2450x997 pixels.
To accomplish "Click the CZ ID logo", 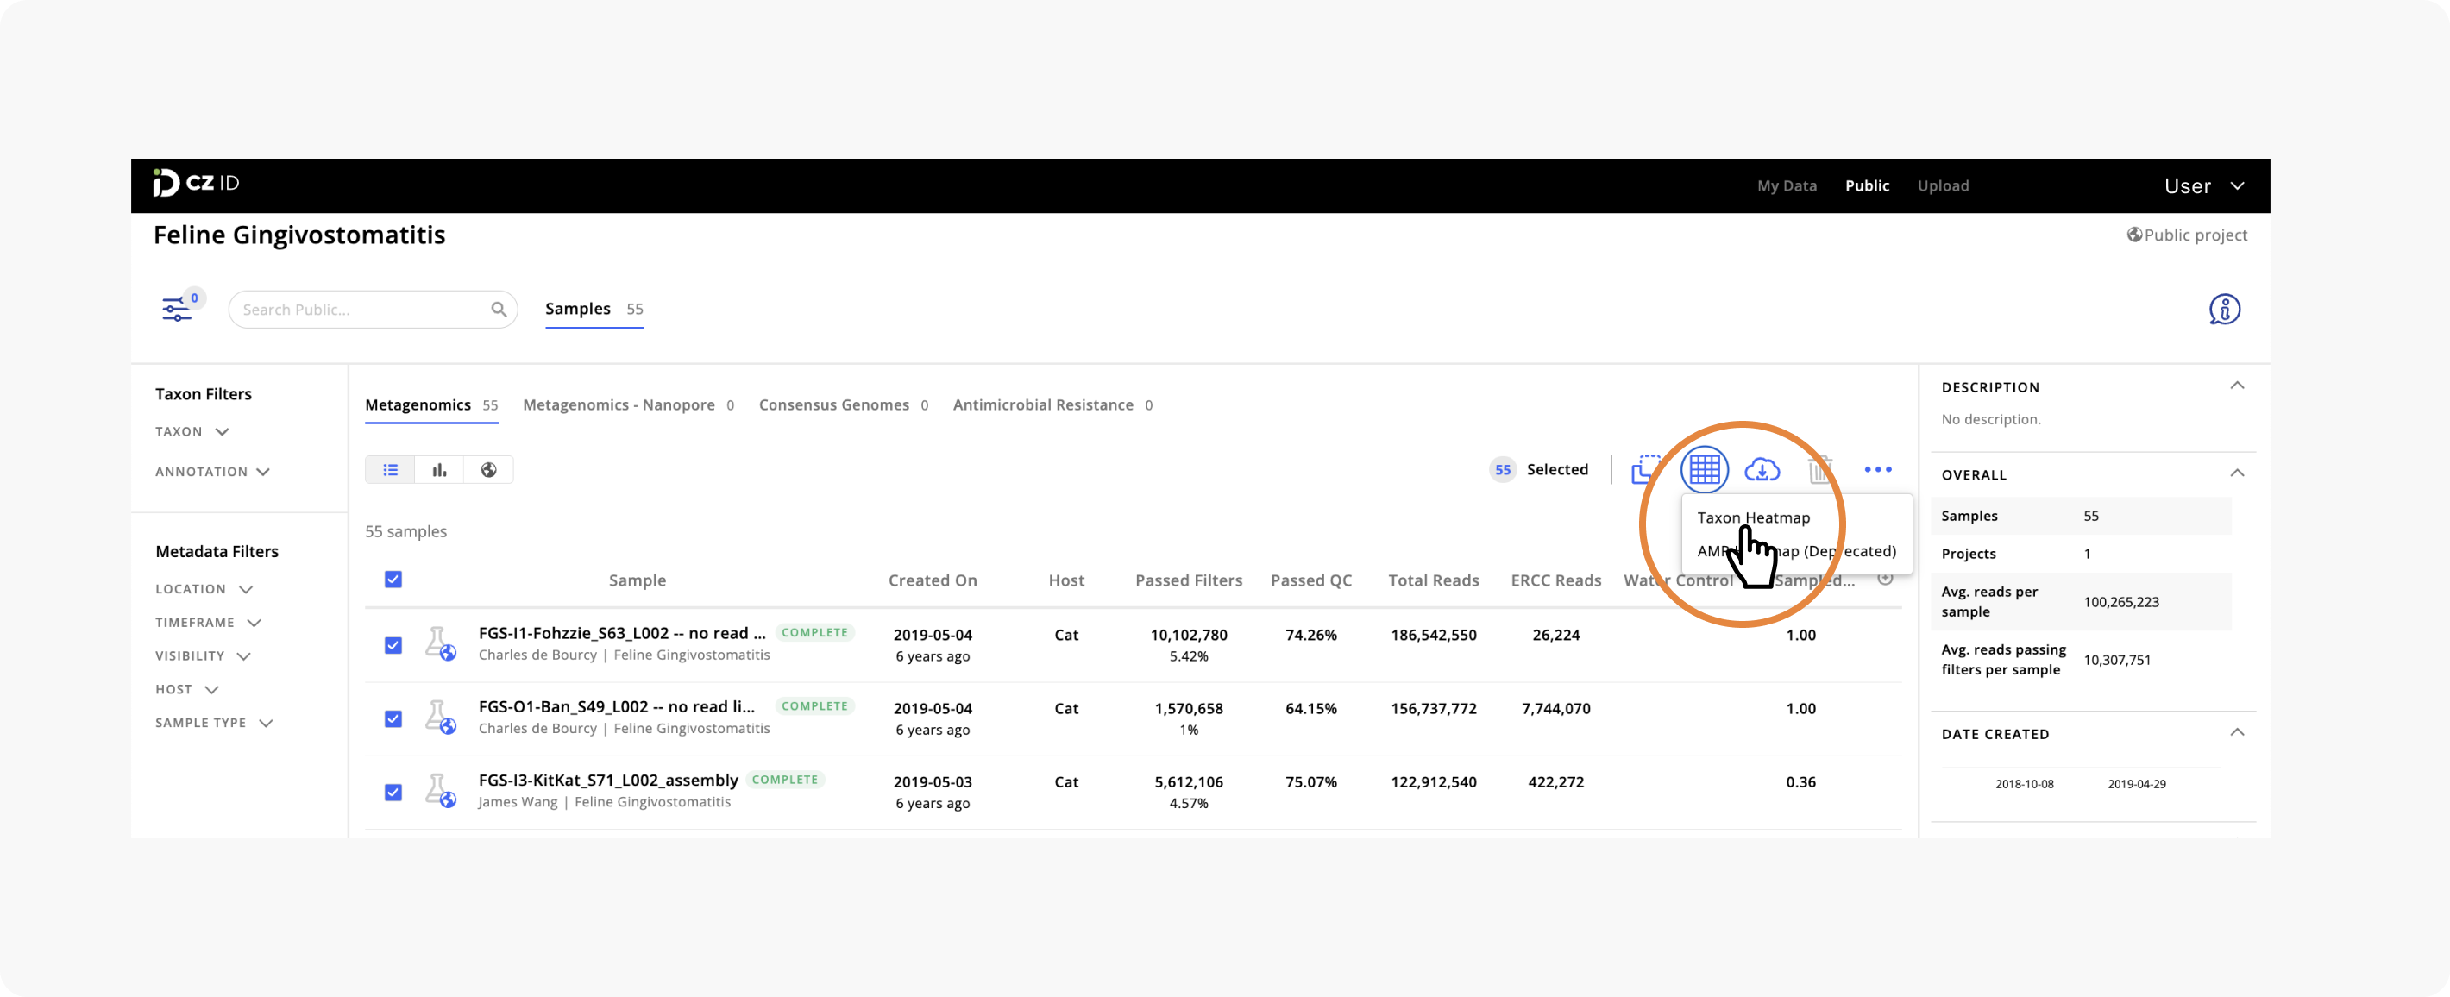I will (196, 184).
